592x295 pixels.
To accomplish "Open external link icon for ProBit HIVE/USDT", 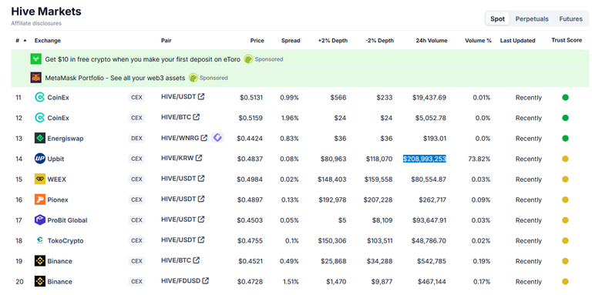I will click(x=201, y=220).
